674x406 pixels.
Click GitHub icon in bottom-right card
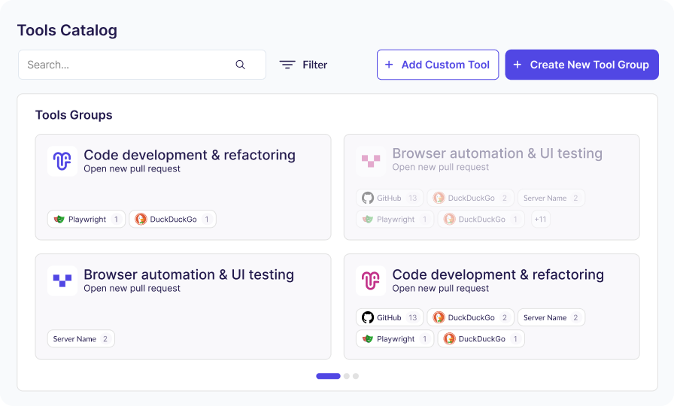(368, 317)
